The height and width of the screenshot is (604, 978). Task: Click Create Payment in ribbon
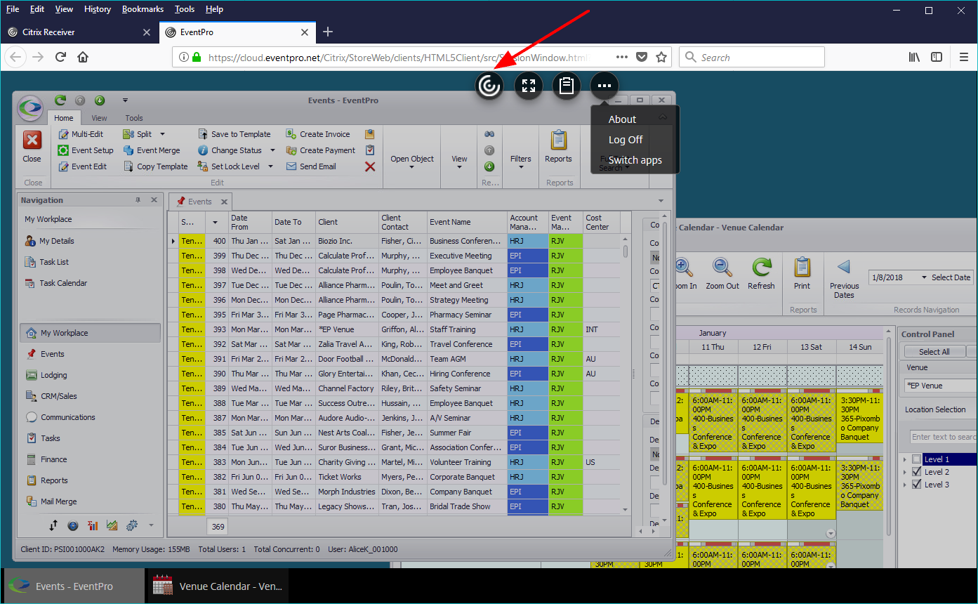321,150
